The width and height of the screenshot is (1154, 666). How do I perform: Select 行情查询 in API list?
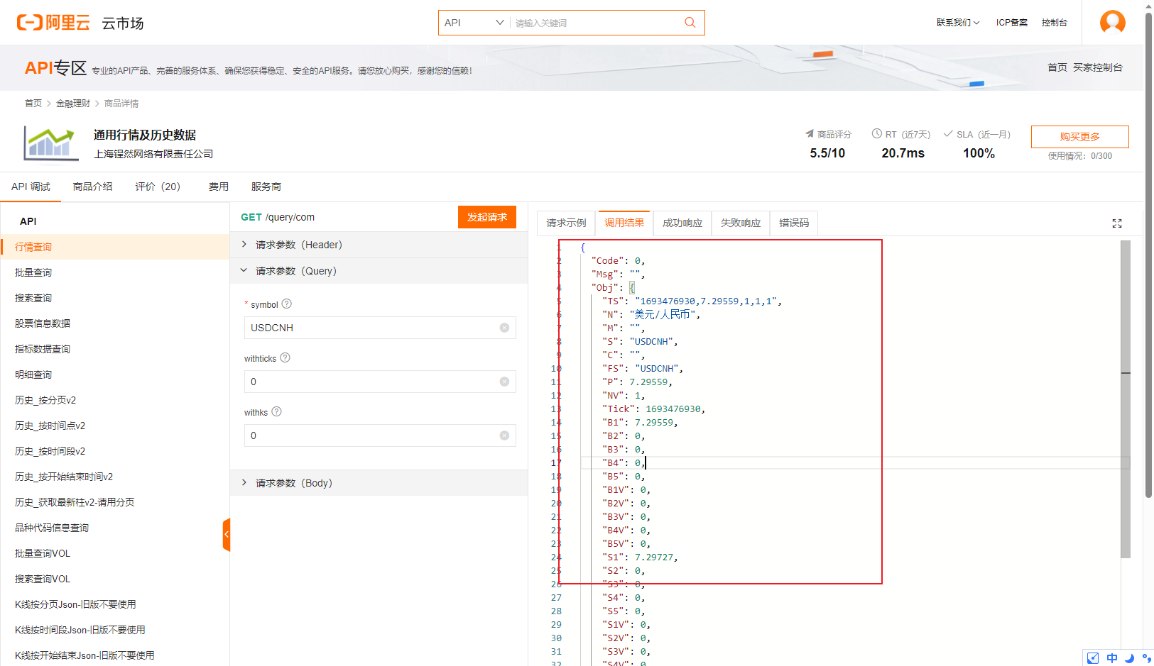point(114,247)
